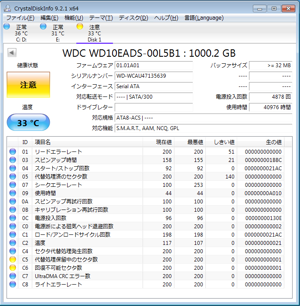Click the CrystalDiskInfo title bar app icon
Screen dimensions: 300x306
tap(7, 8)
